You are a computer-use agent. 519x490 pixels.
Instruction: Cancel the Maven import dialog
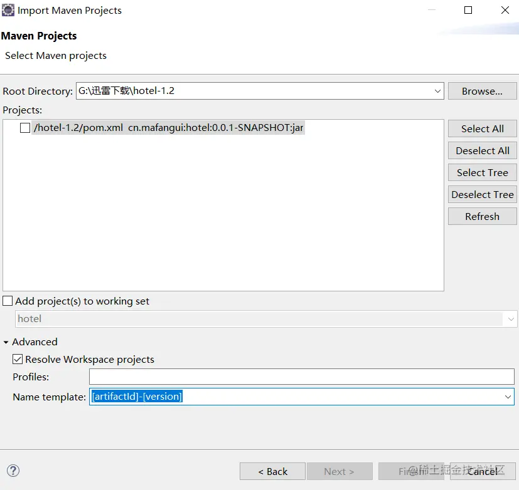tap(483, 471)
